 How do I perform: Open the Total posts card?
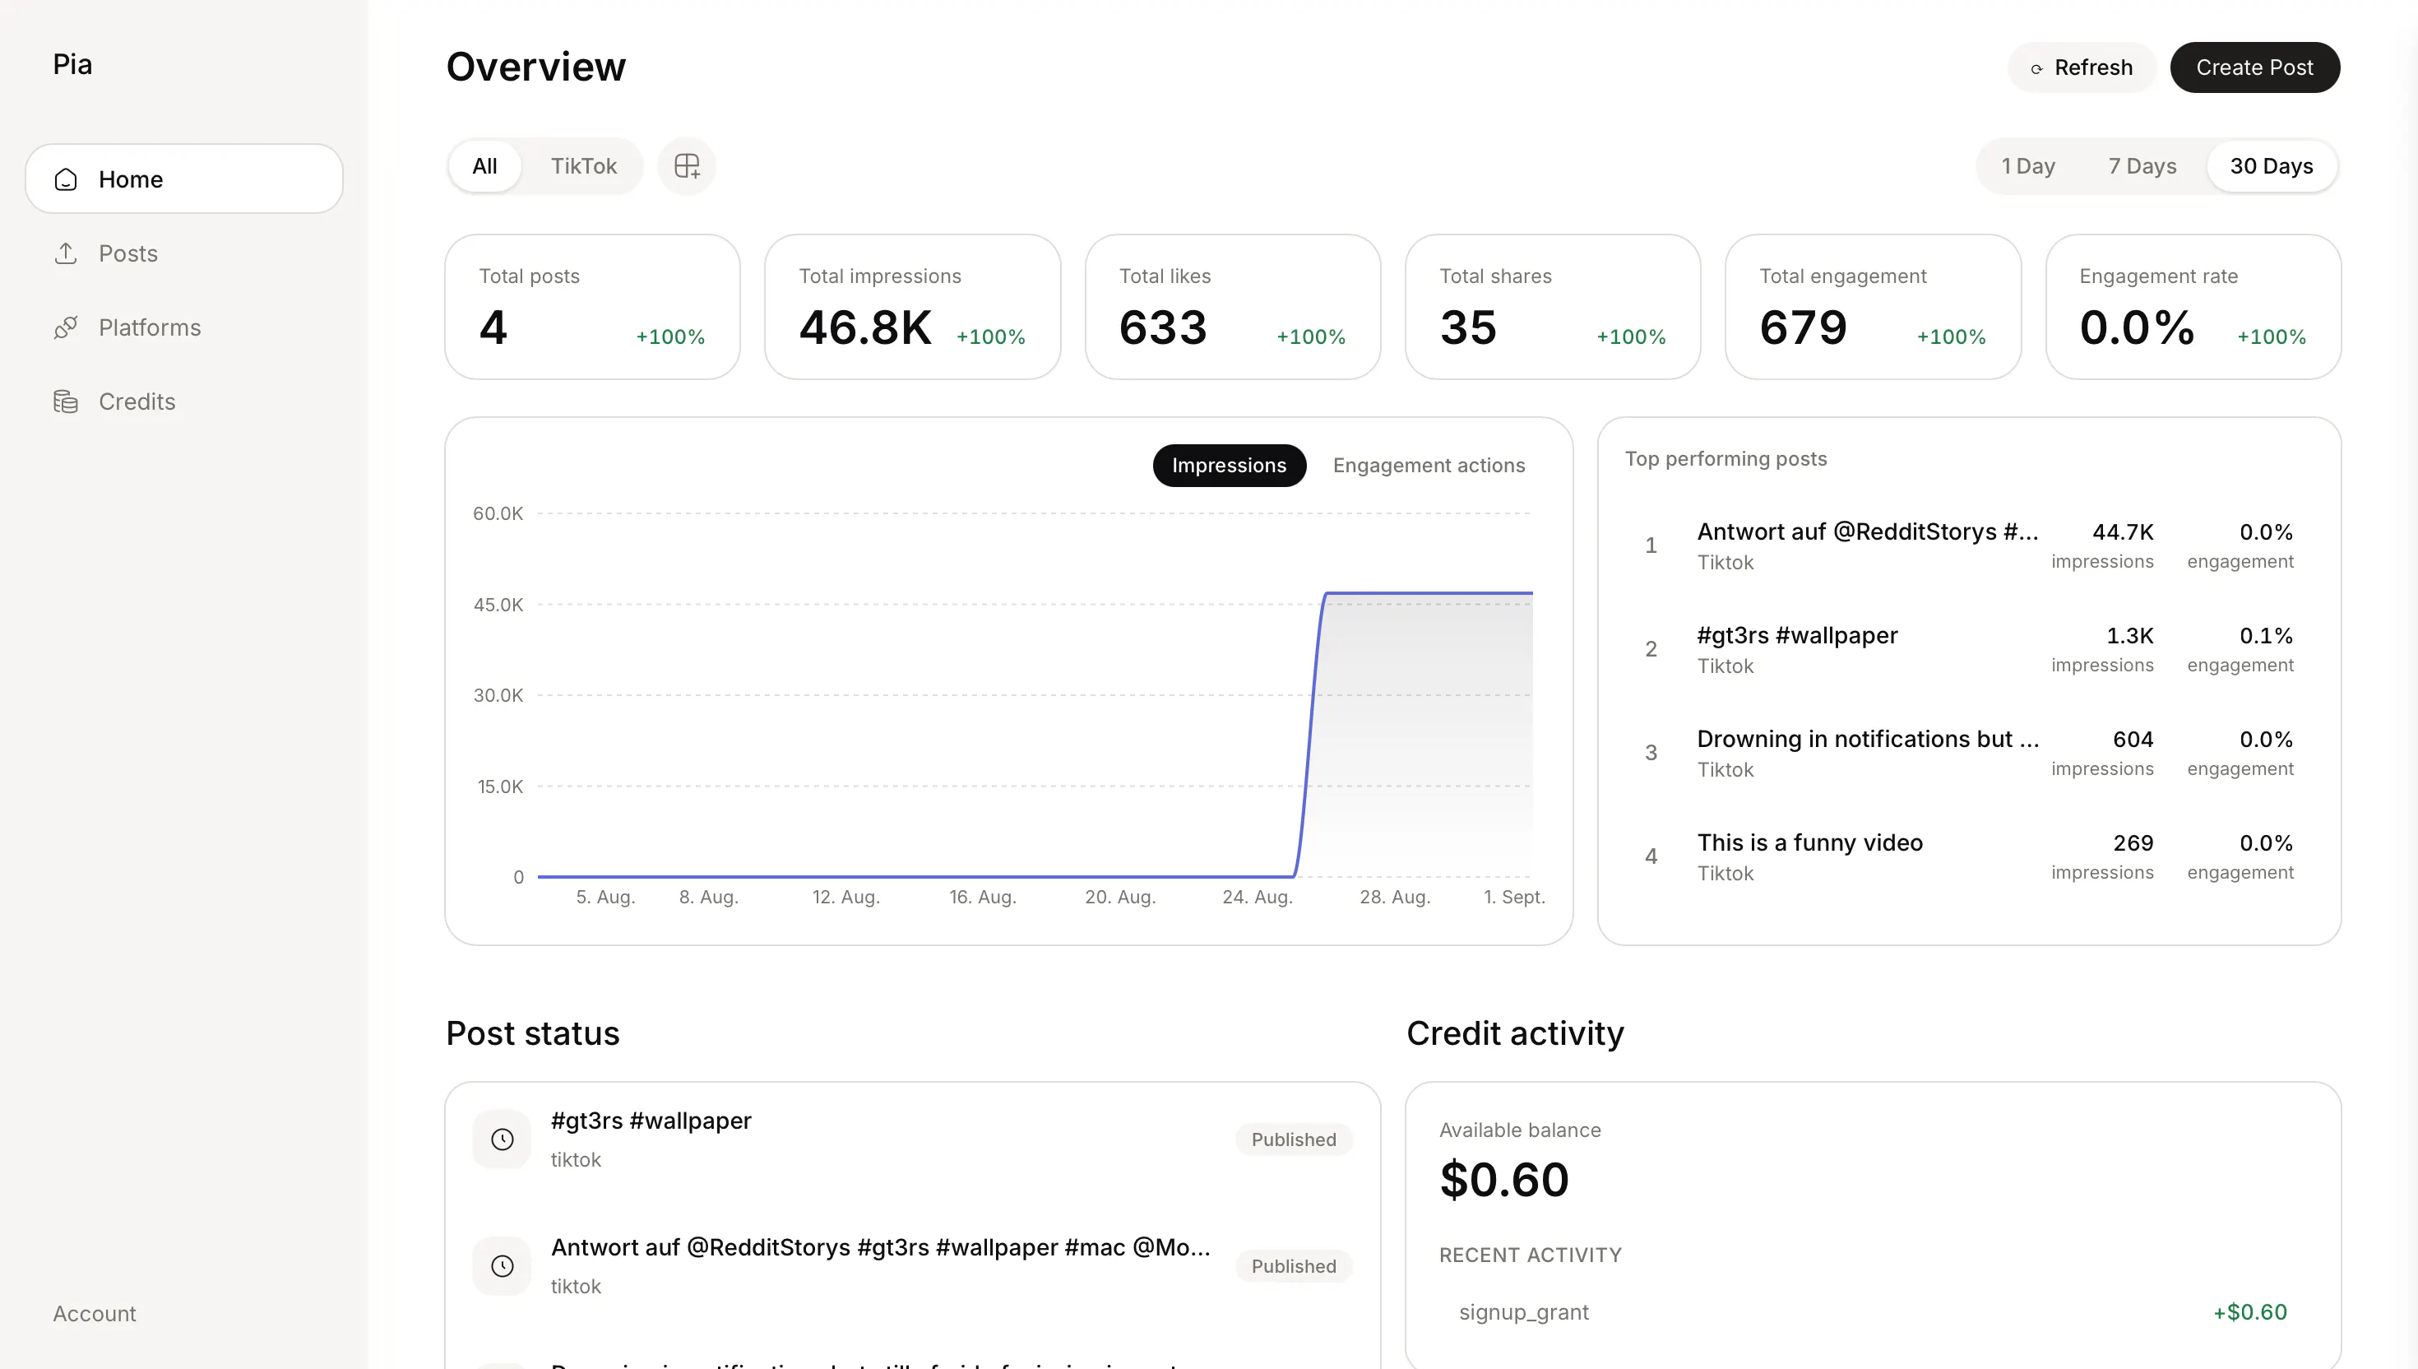(x=592, y=308)
